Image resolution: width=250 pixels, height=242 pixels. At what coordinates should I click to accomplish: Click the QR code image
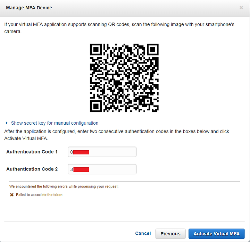click(x=124, y=78)
